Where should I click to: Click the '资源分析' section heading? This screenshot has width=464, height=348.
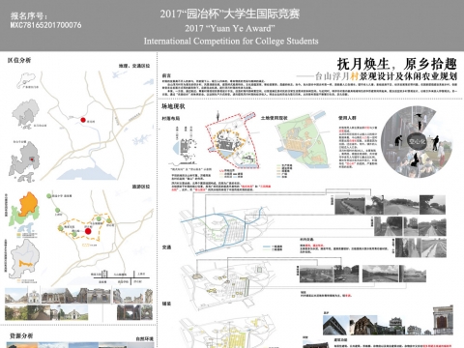click(x=21, y=335)
